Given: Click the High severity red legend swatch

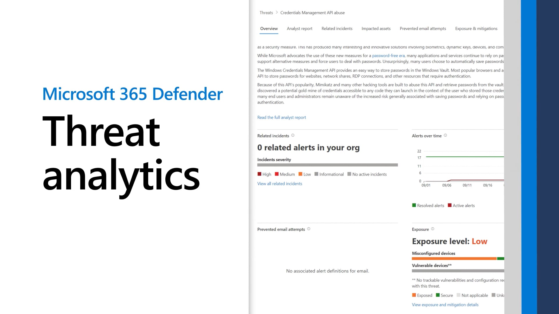Looking at the screenshot, I should pyautogui.click(x=259, y=174).
